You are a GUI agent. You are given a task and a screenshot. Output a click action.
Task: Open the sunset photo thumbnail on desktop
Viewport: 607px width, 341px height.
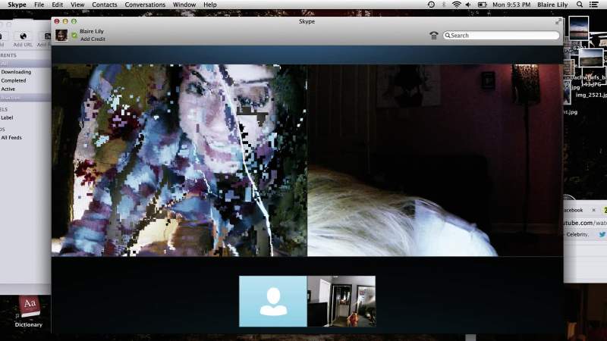(x=579, y=28)
